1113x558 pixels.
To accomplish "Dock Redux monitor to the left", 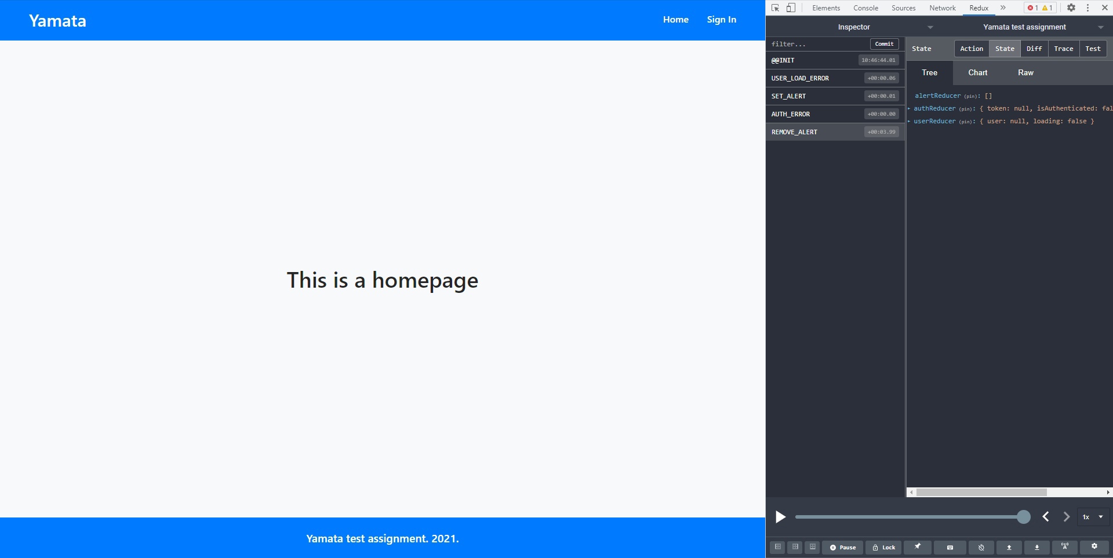I will (778, 547).
